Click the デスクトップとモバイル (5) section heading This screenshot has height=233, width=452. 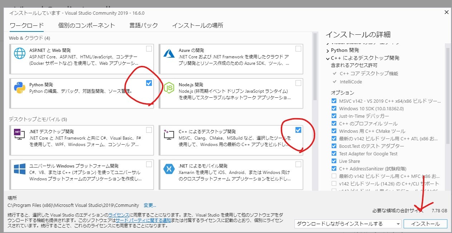coord(38,119)
